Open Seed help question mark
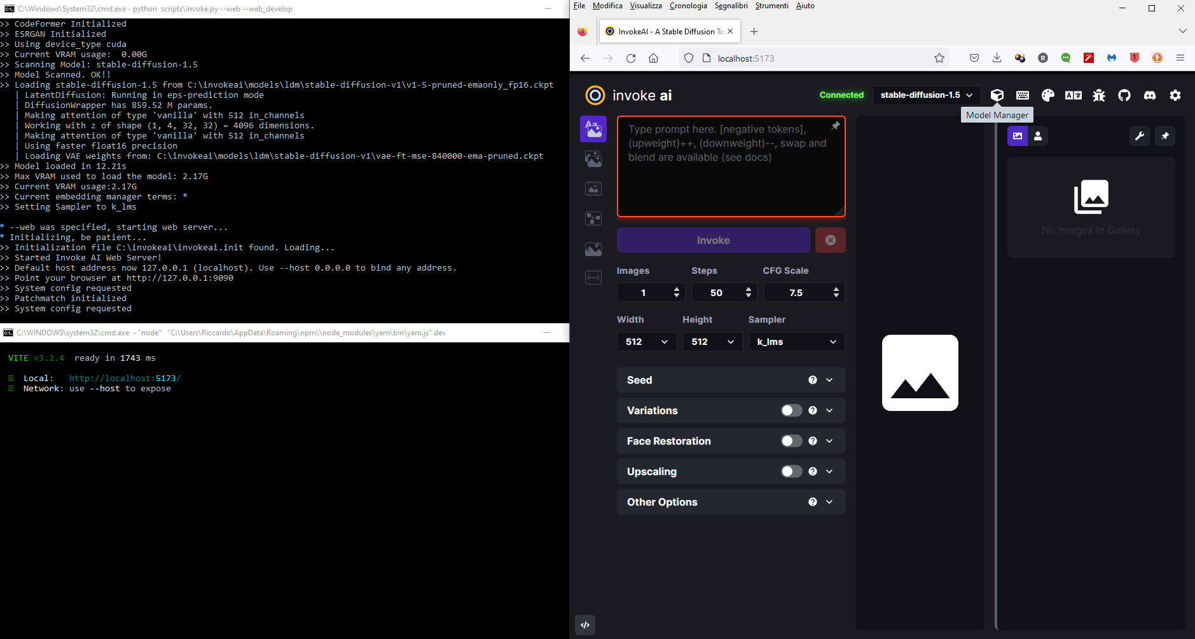This screenshot has height=639, width=1195. 813,380
